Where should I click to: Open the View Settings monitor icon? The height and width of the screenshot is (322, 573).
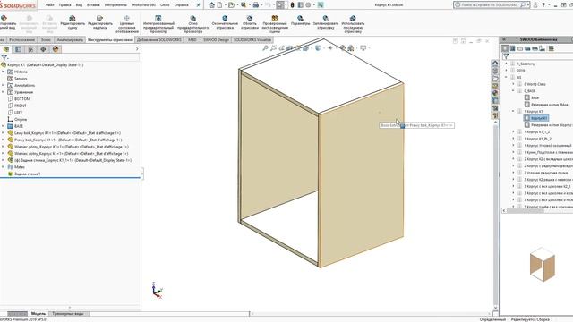point(363,47)
